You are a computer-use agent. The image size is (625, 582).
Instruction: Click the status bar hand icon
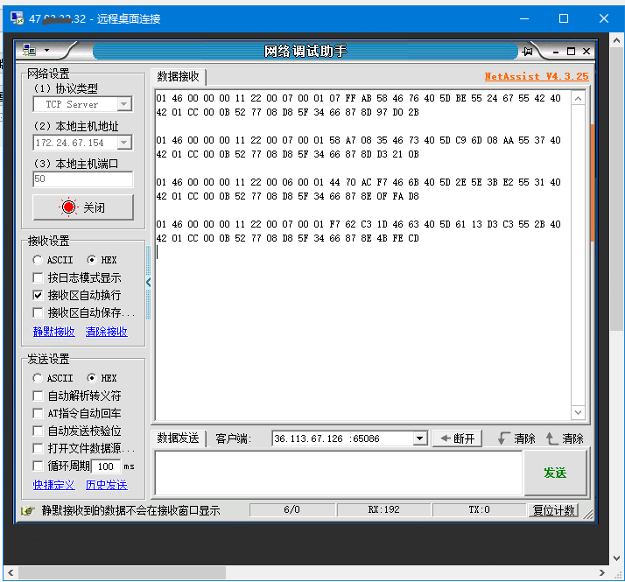[x=28, y=510]
